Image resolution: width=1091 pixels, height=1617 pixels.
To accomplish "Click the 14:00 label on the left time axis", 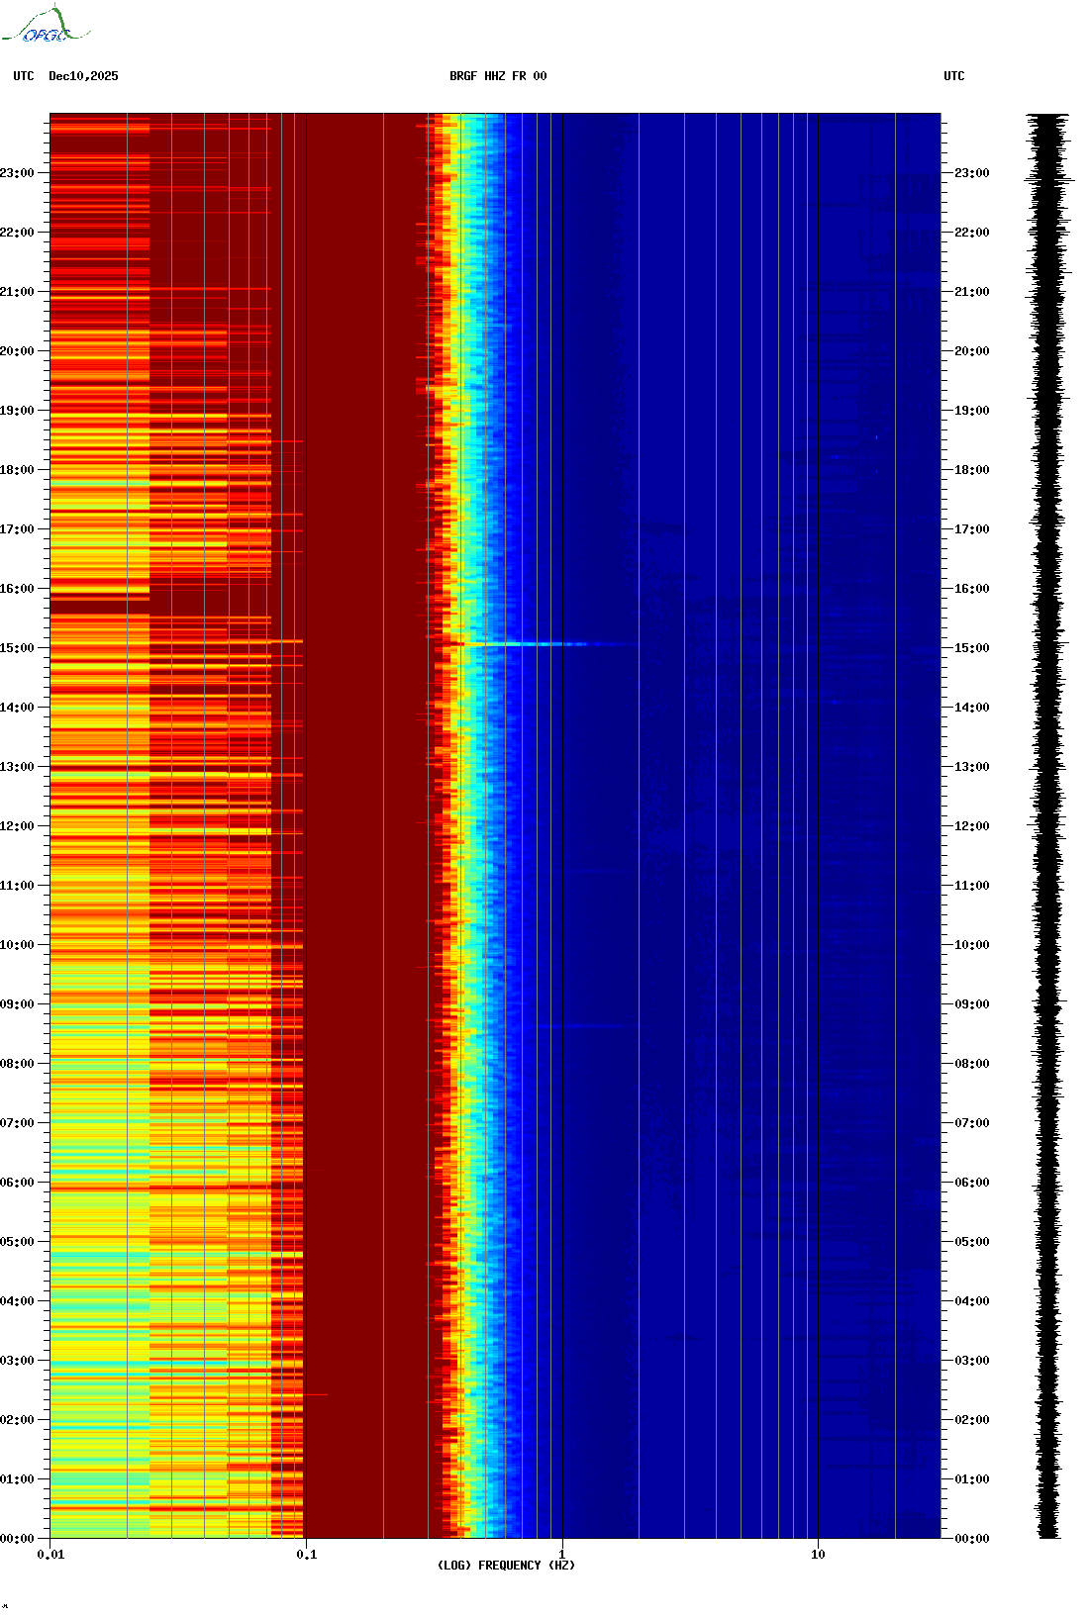I will coord(17,708).
